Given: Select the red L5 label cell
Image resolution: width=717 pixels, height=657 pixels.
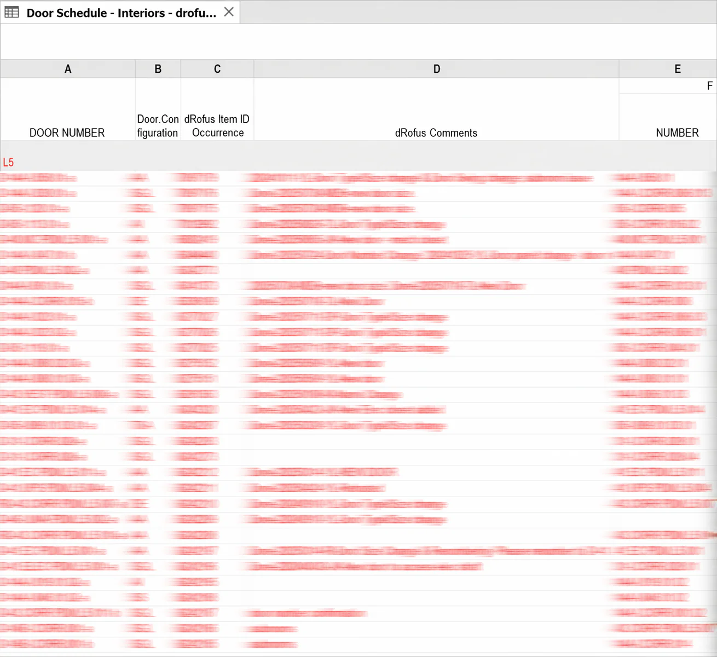Looking at the screenshot, I should 9,162.
